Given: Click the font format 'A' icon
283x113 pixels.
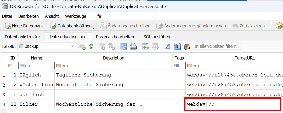Looking at the screenshot, I should click(168, 46).
